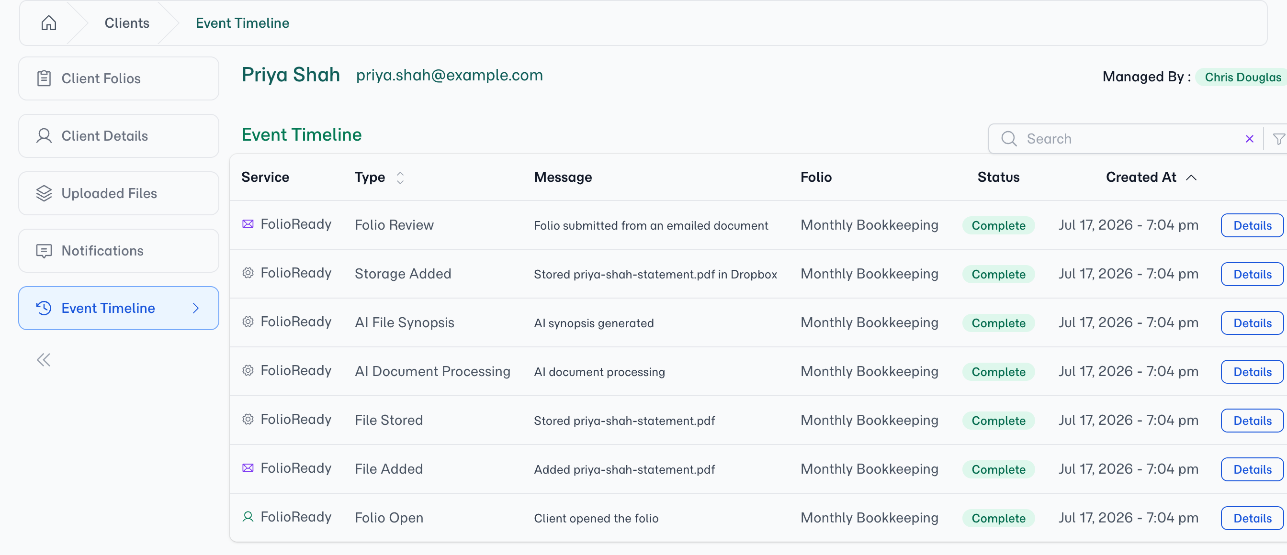
Task: Open Details for AI File Synopsis row
Action: [x=1252, y=323]
